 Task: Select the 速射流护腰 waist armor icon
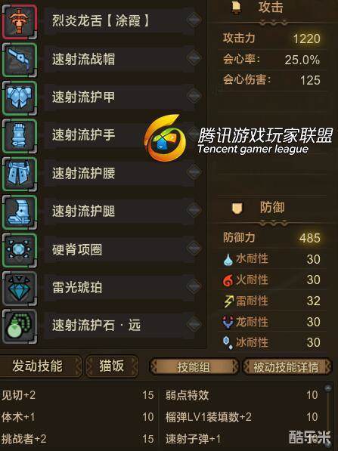[x=20, y=174]
